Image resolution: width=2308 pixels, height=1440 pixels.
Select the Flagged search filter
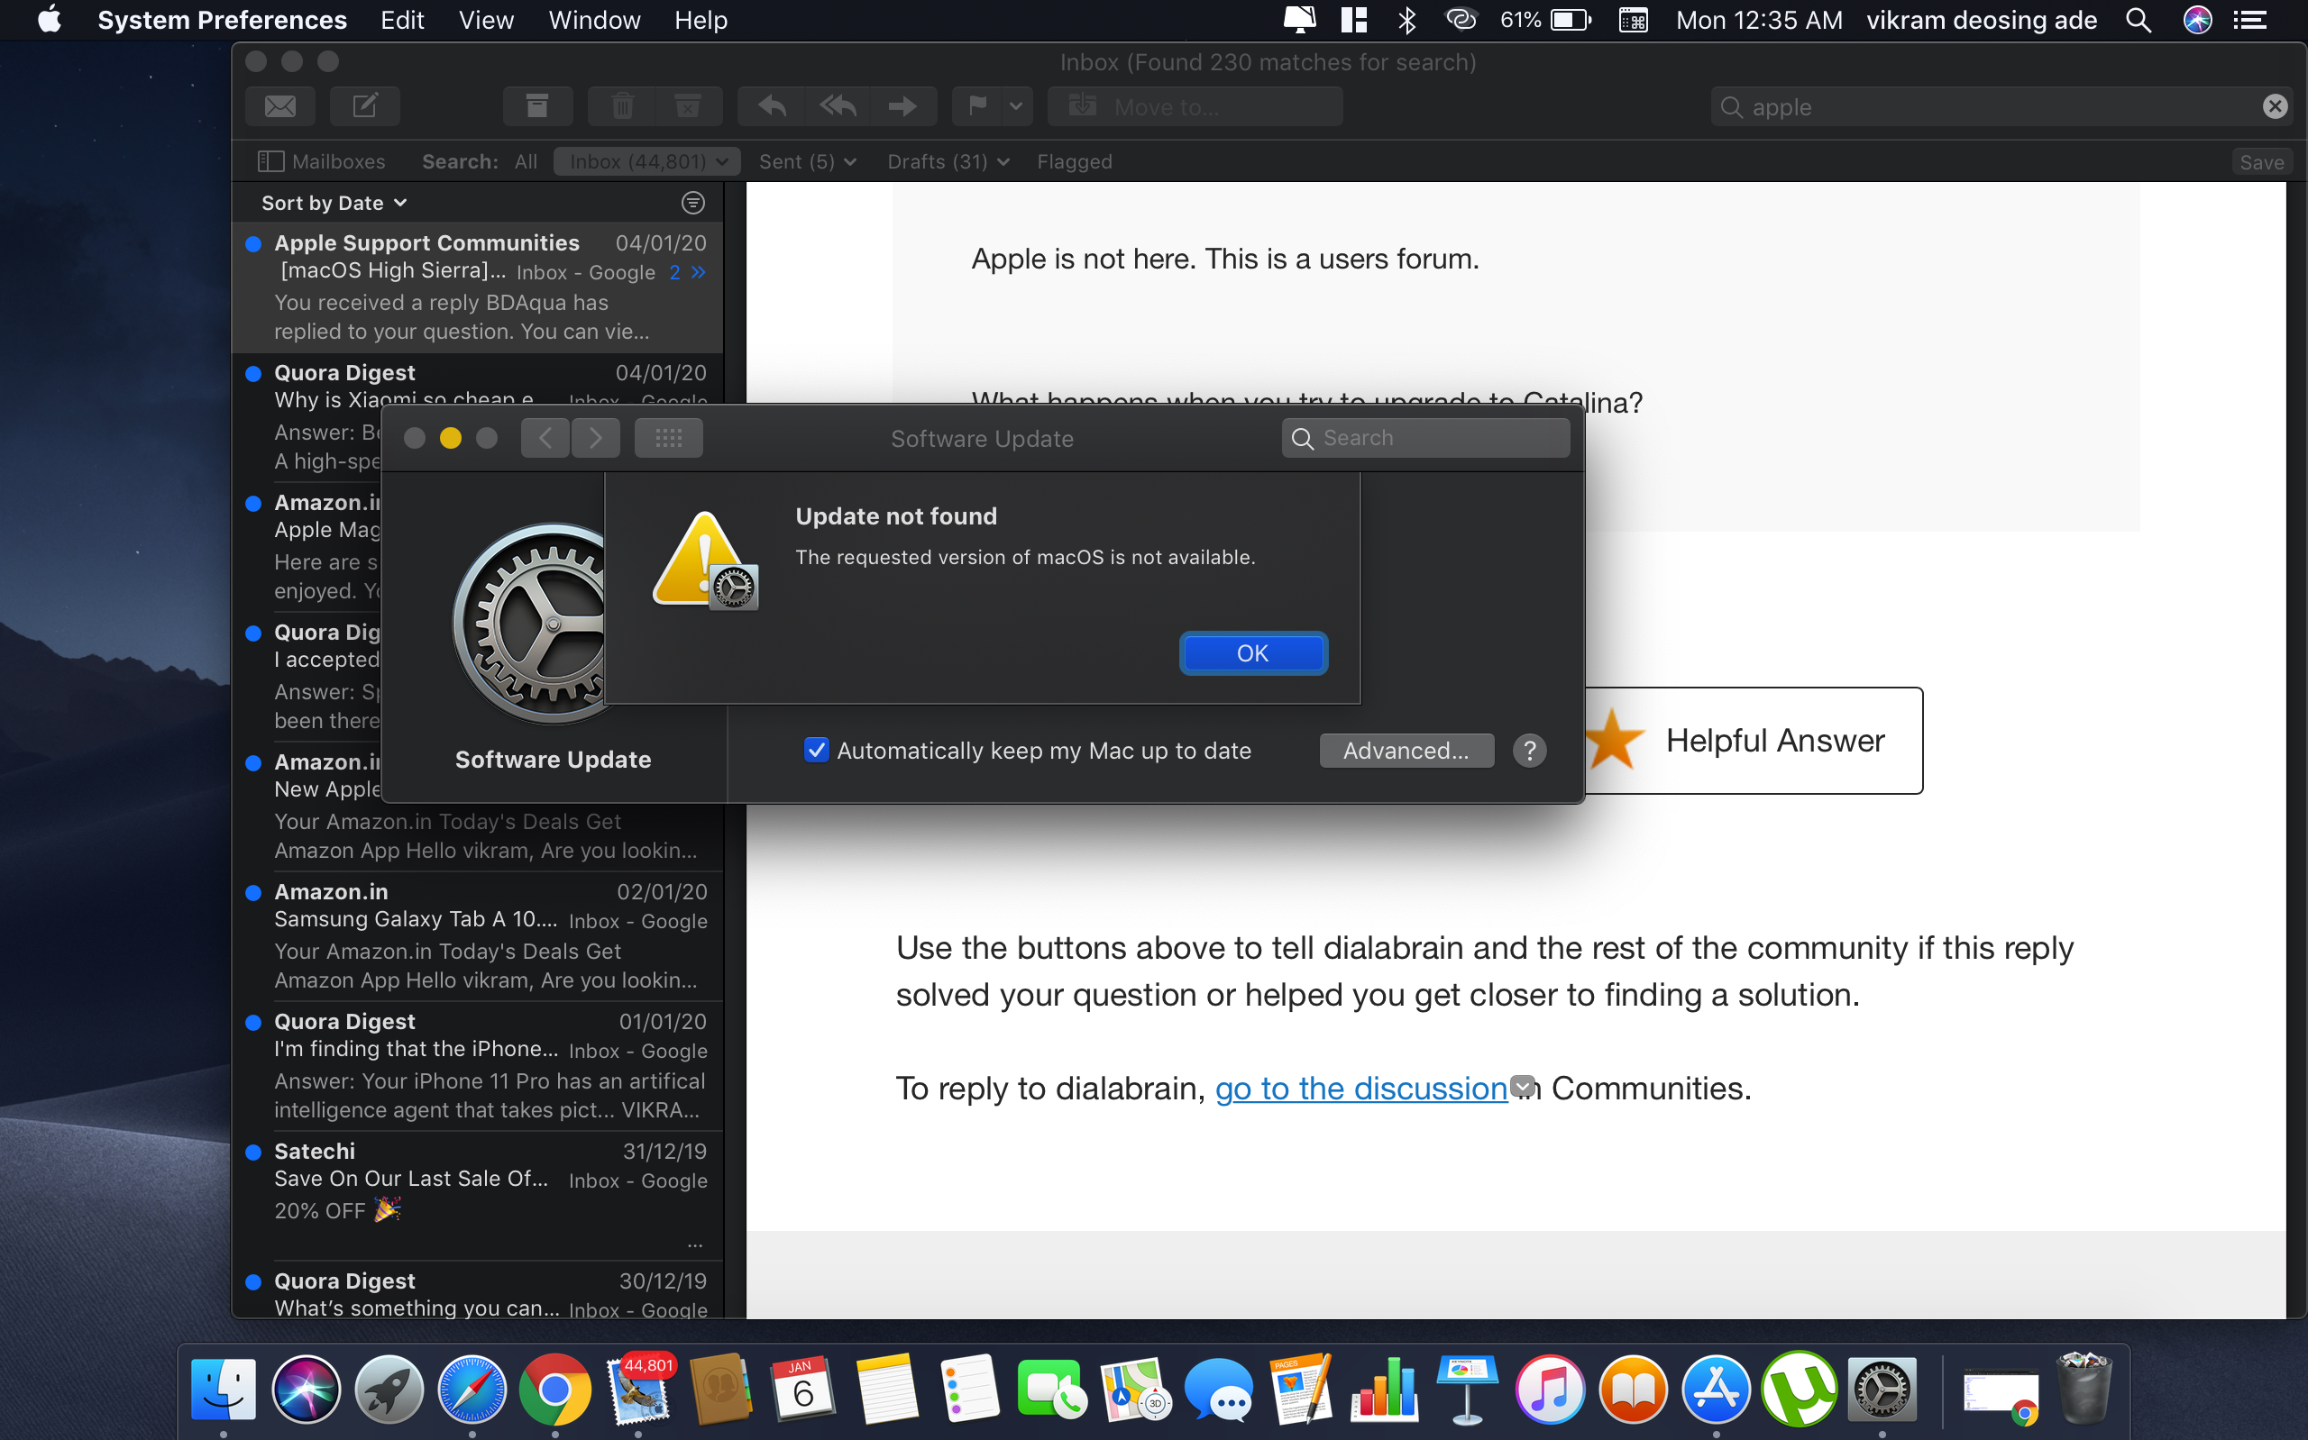pos(1075,162)
